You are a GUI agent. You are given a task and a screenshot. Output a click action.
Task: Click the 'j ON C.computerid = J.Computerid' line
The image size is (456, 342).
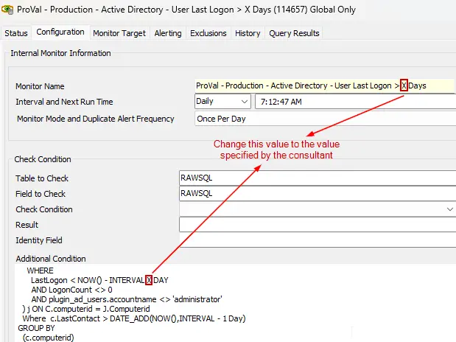[x=86, y=309]
